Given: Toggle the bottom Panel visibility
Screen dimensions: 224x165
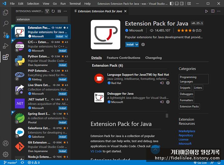Looking at the screenshot, I should point(177,3).
